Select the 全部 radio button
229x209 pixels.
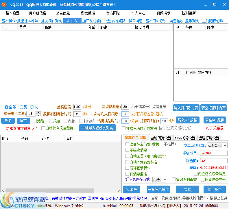click(x=6, y=107)
